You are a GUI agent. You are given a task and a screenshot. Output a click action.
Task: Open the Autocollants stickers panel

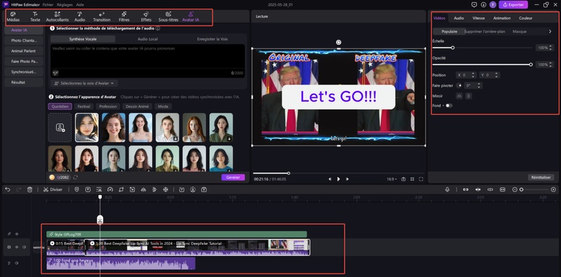58,17
